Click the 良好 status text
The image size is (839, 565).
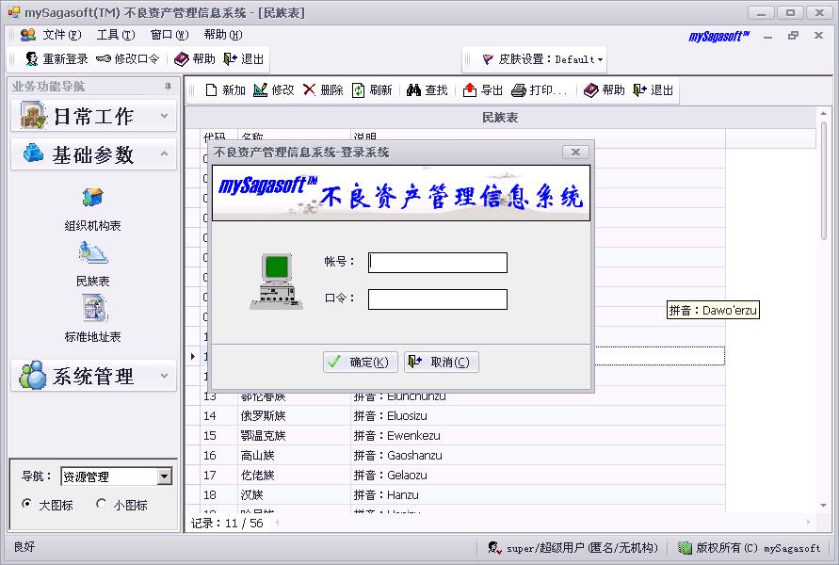[x=24, y=547]
